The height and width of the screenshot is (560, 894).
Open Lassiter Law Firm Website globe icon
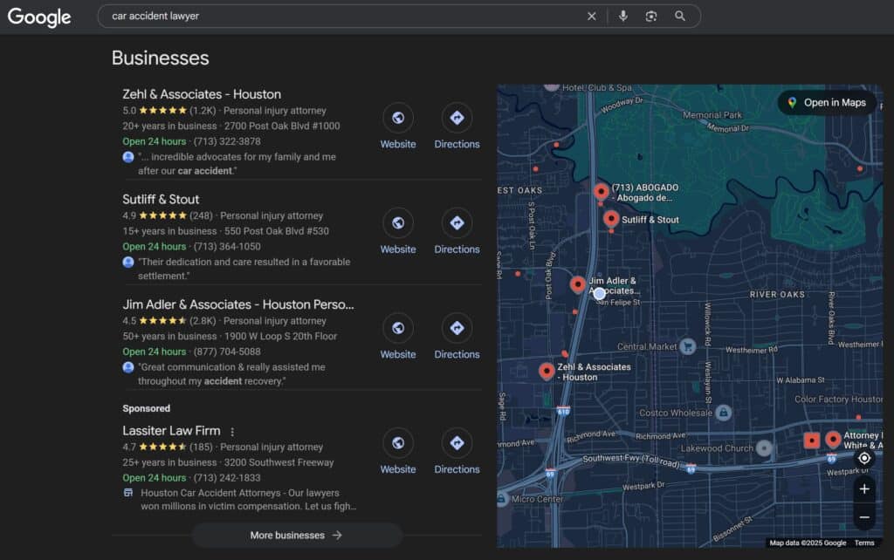[x=398, y=442]
